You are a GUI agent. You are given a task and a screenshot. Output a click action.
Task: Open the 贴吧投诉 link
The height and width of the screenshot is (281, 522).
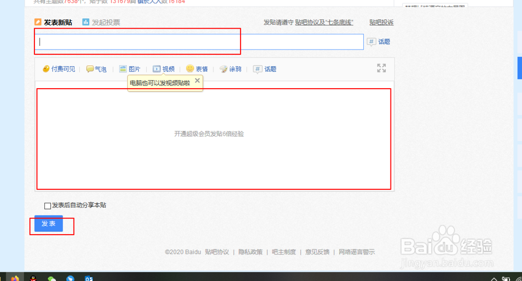tap(381, 22)
